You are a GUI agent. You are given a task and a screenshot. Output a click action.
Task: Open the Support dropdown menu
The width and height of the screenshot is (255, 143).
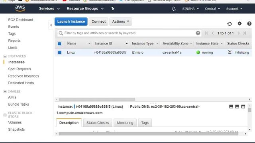tap(234, 9)
